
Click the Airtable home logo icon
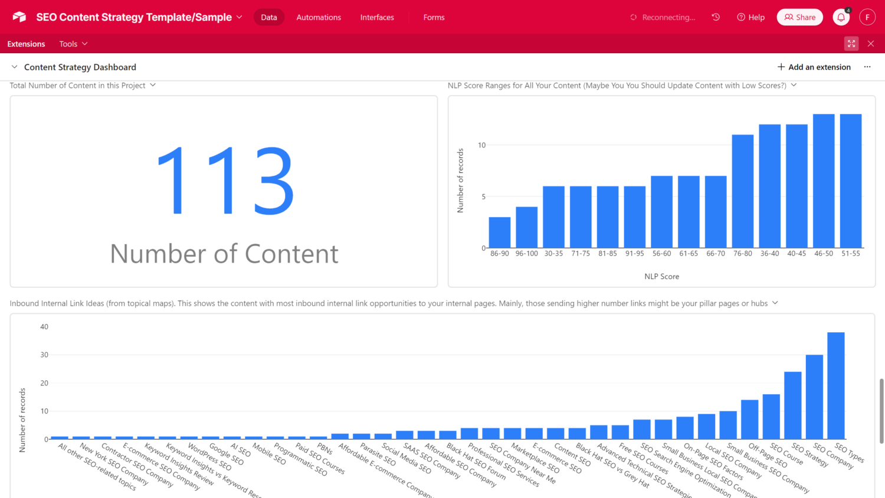(19, 17)
